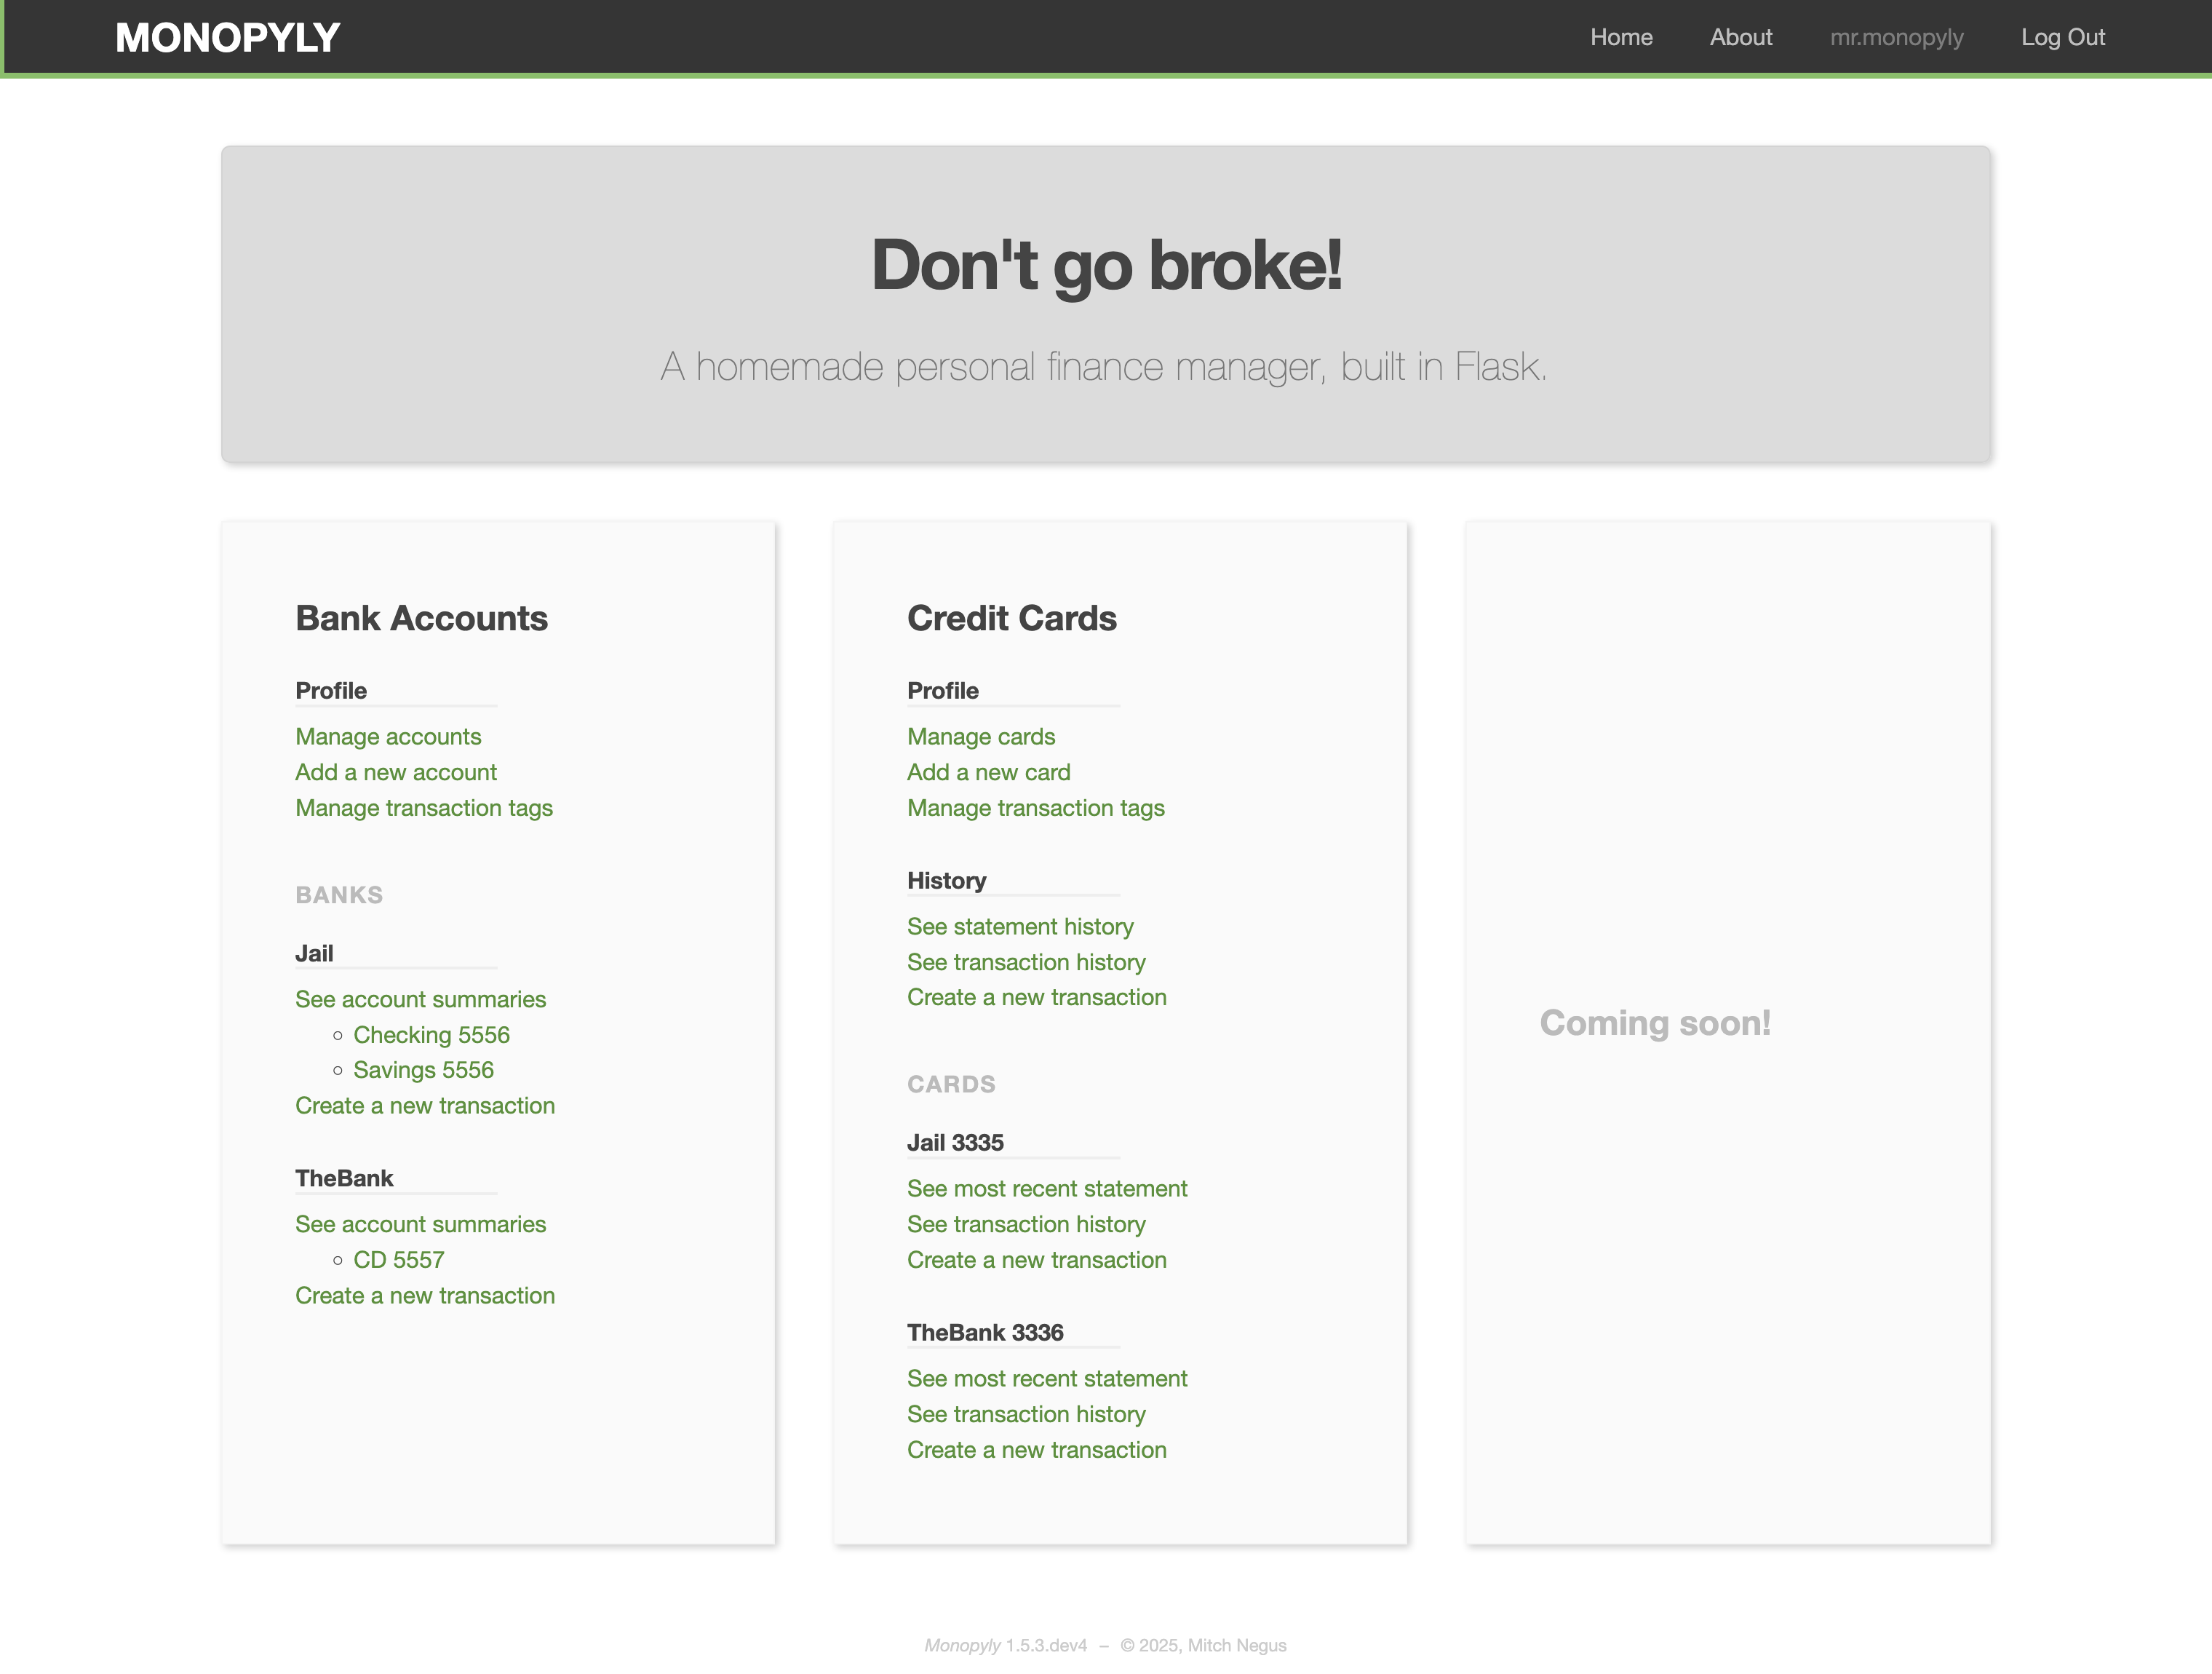See most recent statement for Jail 3335

click(x=1046, y=1189)
